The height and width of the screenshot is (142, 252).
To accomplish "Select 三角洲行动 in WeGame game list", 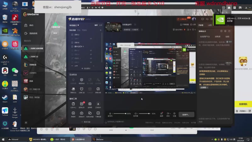I will (33, 57).
